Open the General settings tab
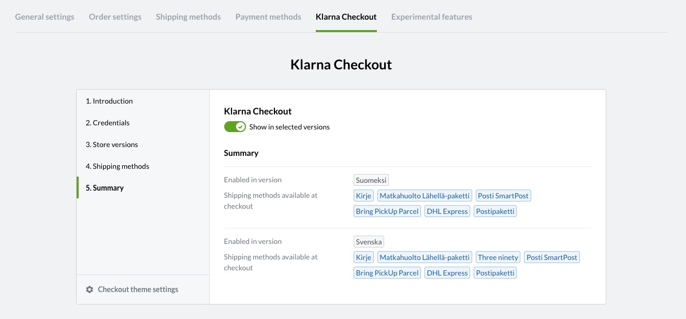Screen dimensions: 686x319 45,17
